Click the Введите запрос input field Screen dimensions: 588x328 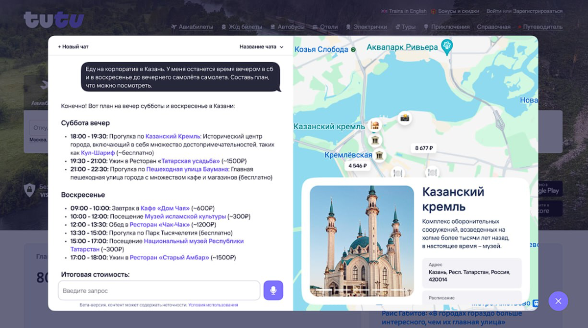[x=159, y=290]
